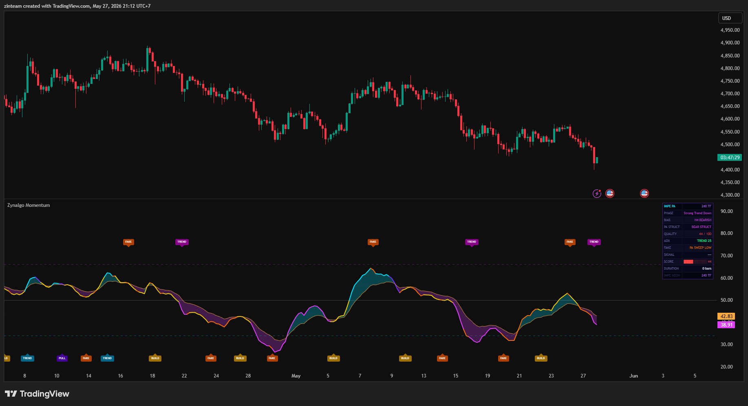Click the 'IMPE PA' table header
Viewport: 748px width, 406px height.
(x=670, y=206)
